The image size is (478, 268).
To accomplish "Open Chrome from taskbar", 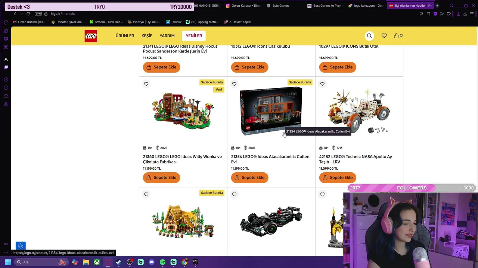I will 184,262.
